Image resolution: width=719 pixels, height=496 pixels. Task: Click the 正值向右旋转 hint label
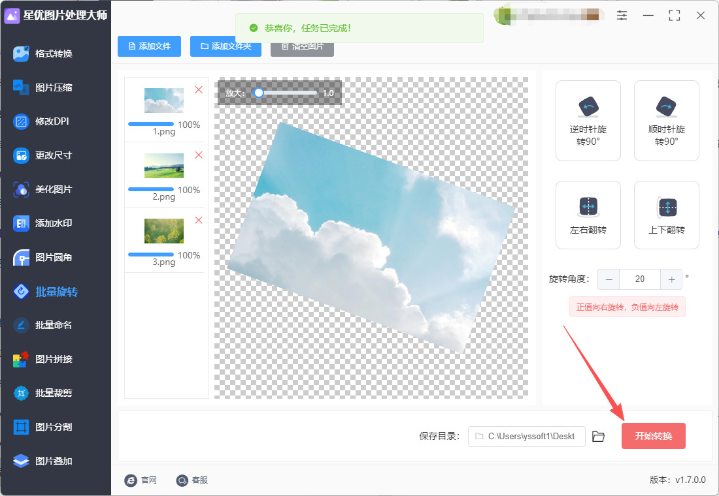[627, 307]
